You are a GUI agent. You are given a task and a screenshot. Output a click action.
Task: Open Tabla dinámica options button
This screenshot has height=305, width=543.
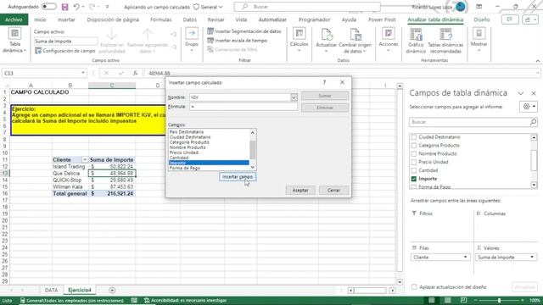coord(14,41)
